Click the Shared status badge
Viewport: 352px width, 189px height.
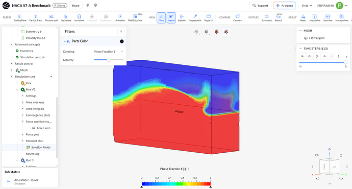click(x=60, y=6)
